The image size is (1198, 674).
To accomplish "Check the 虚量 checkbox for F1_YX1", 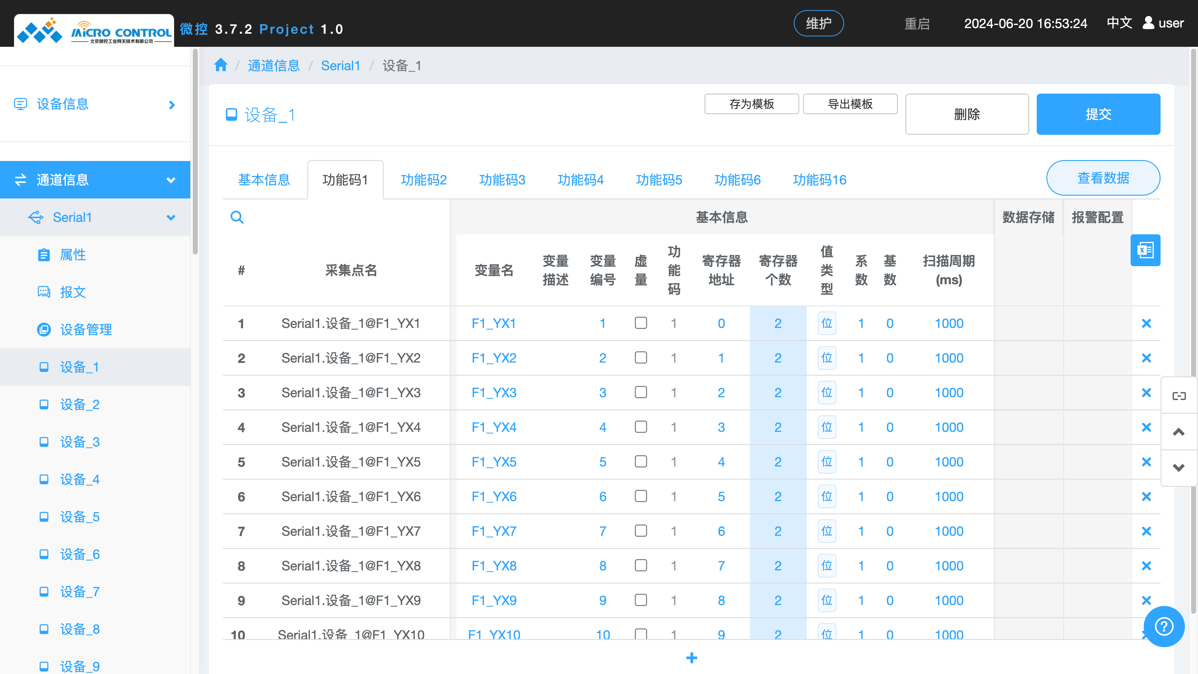I will (x=641, y=323).
